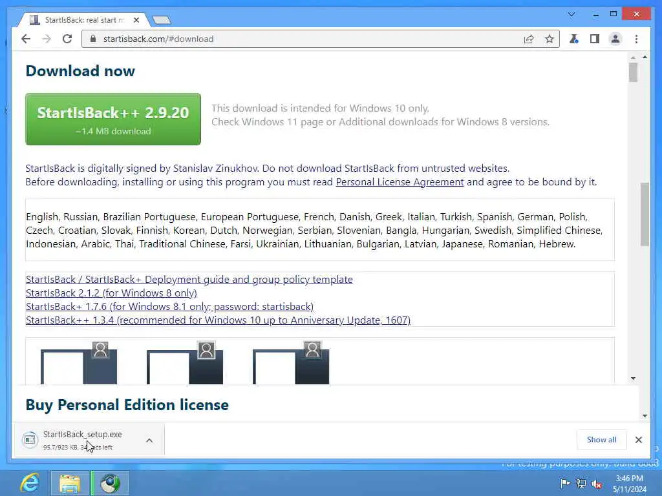
Task: Click Show all downloads button
Action: pos(601,440)
